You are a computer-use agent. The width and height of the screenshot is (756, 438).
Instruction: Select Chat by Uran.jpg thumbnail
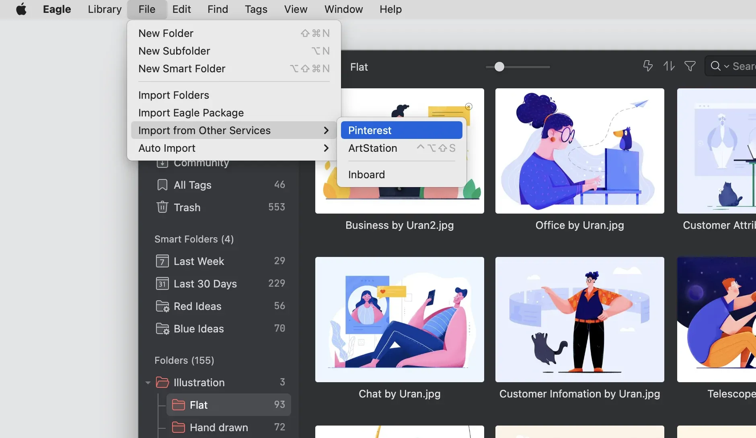point(399,320)
